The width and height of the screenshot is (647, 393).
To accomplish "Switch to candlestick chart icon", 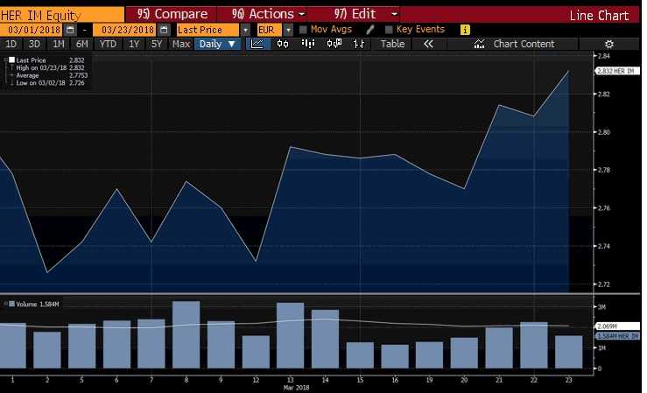I will pyautogui.click(x=283, y=44).
